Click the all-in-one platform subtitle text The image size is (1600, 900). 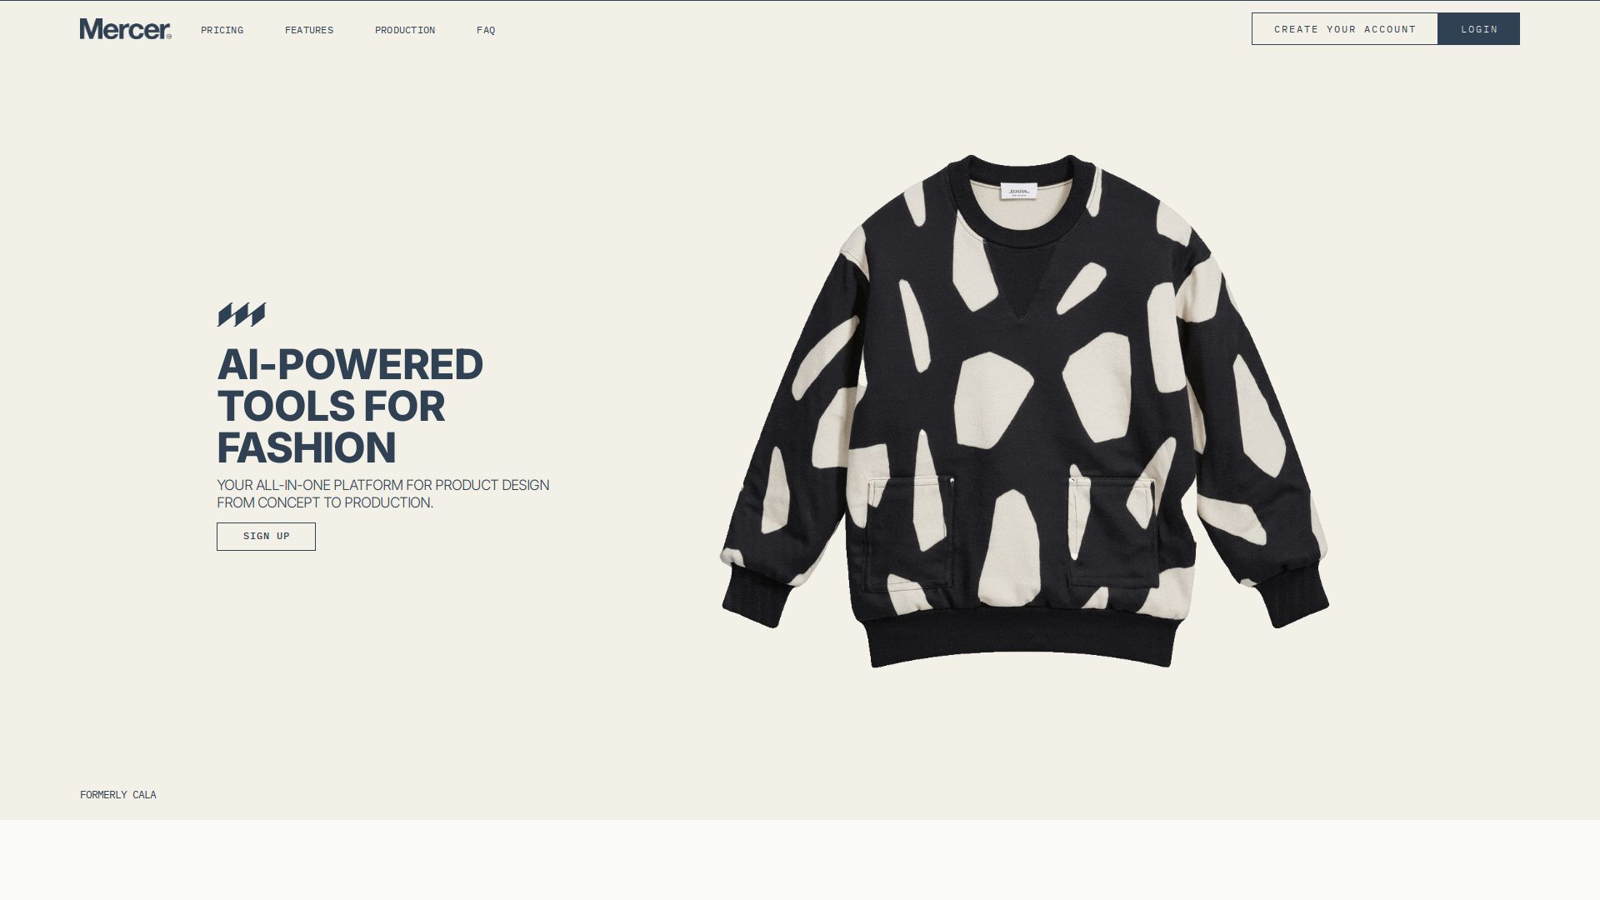tap(383, 493)
